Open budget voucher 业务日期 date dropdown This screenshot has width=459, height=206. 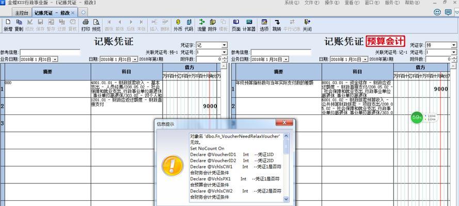click(286, 59)
